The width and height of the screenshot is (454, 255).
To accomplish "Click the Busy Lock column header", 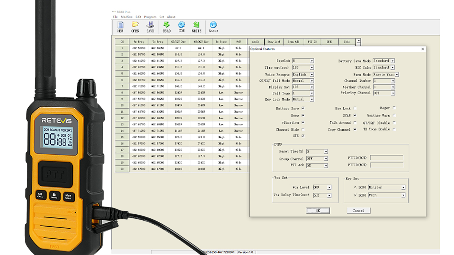I will click(274, 42).
